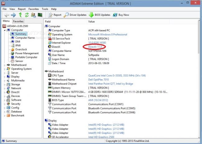Click the Report document toolbar icon
This screenshot has width=202, height=144.
click(50, 15)
